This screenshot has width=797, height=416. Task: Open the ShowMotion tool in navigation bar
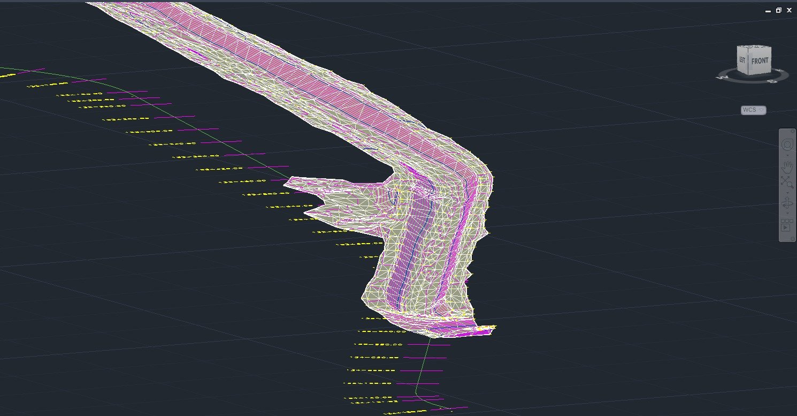tap(786, 227)
